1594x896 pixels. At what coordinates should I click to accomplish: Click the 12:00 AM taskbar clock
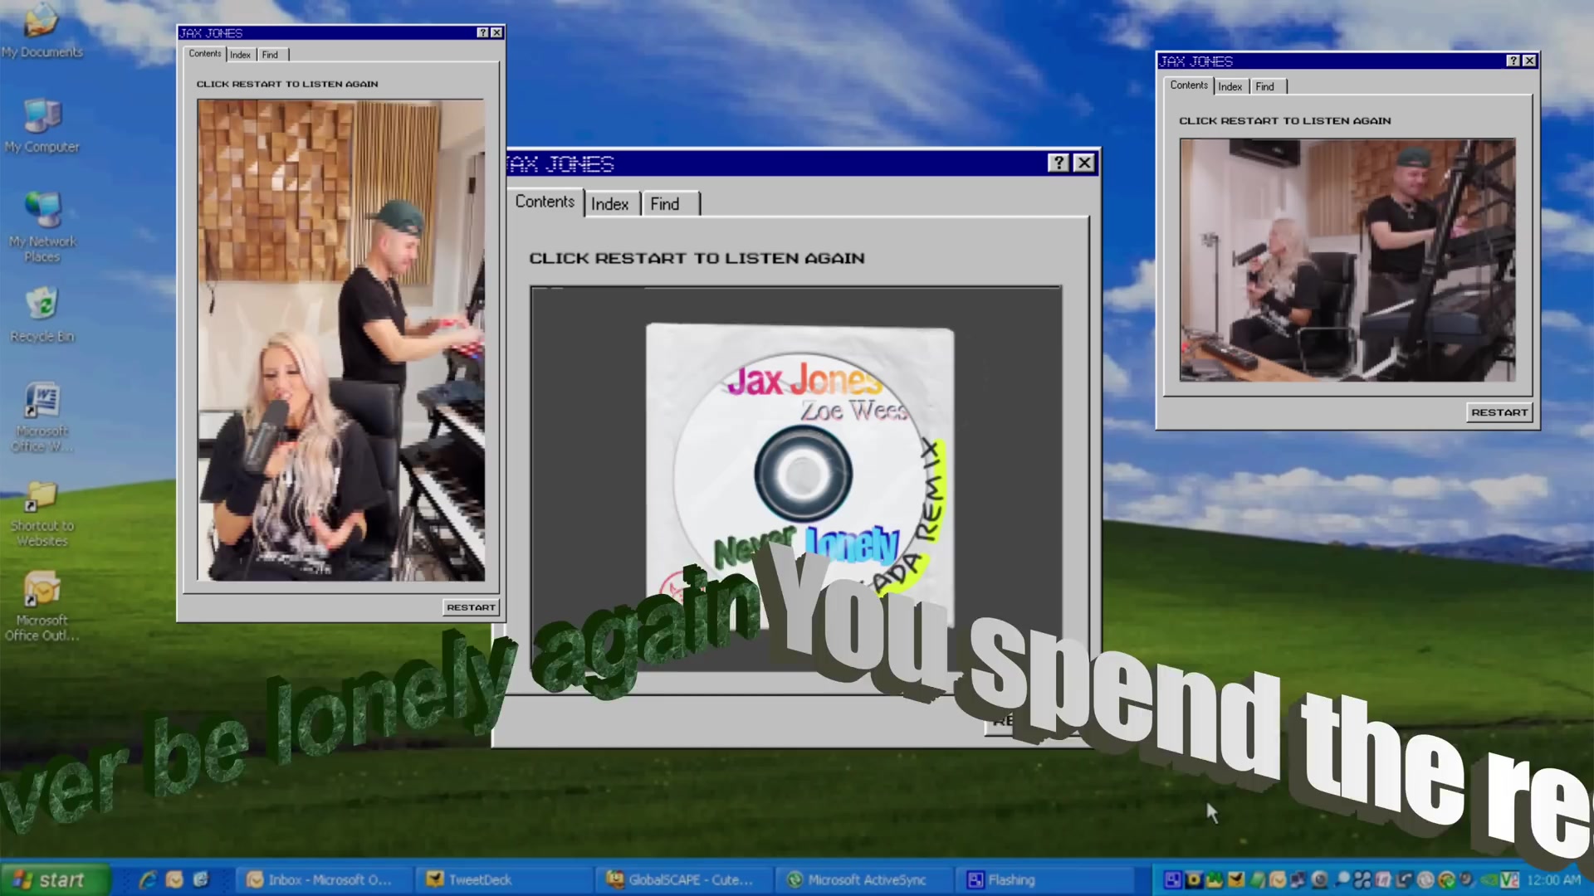coord(1554,879)
